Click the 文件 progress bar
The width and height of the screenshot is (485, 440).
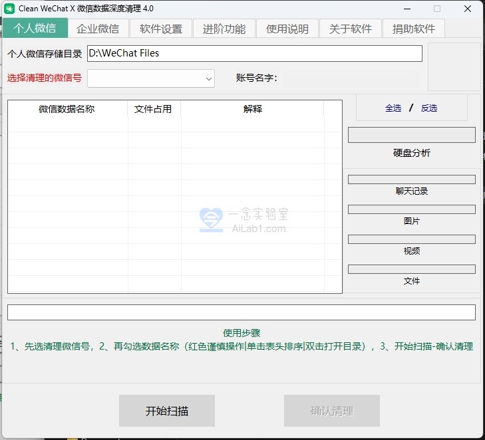[411, 269]
